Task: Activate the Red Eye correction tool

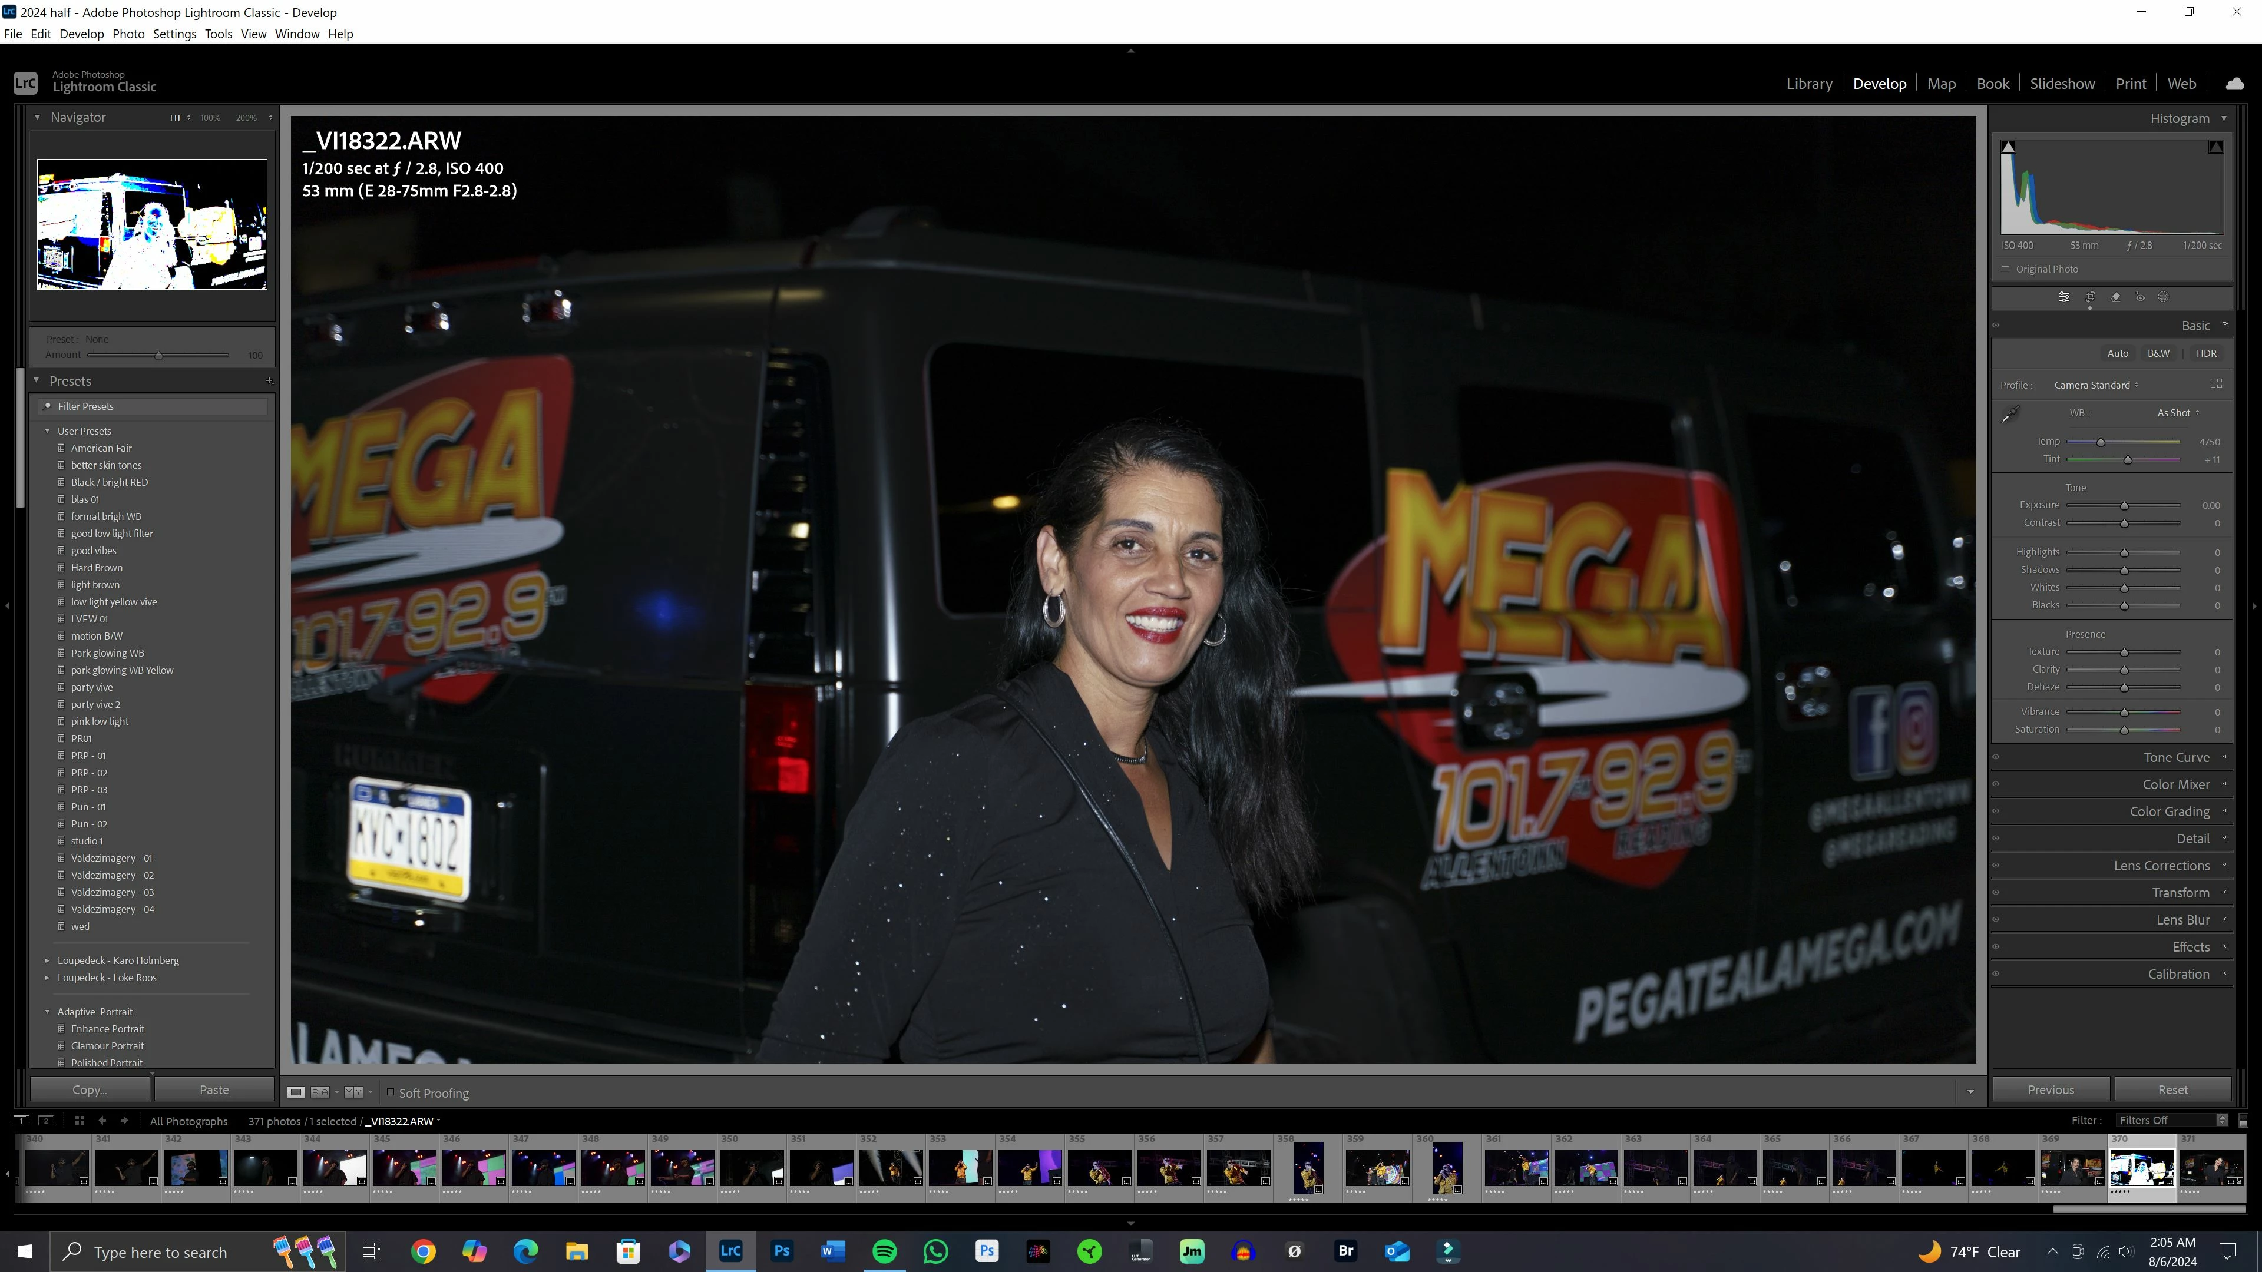Action: [2140, 297]
